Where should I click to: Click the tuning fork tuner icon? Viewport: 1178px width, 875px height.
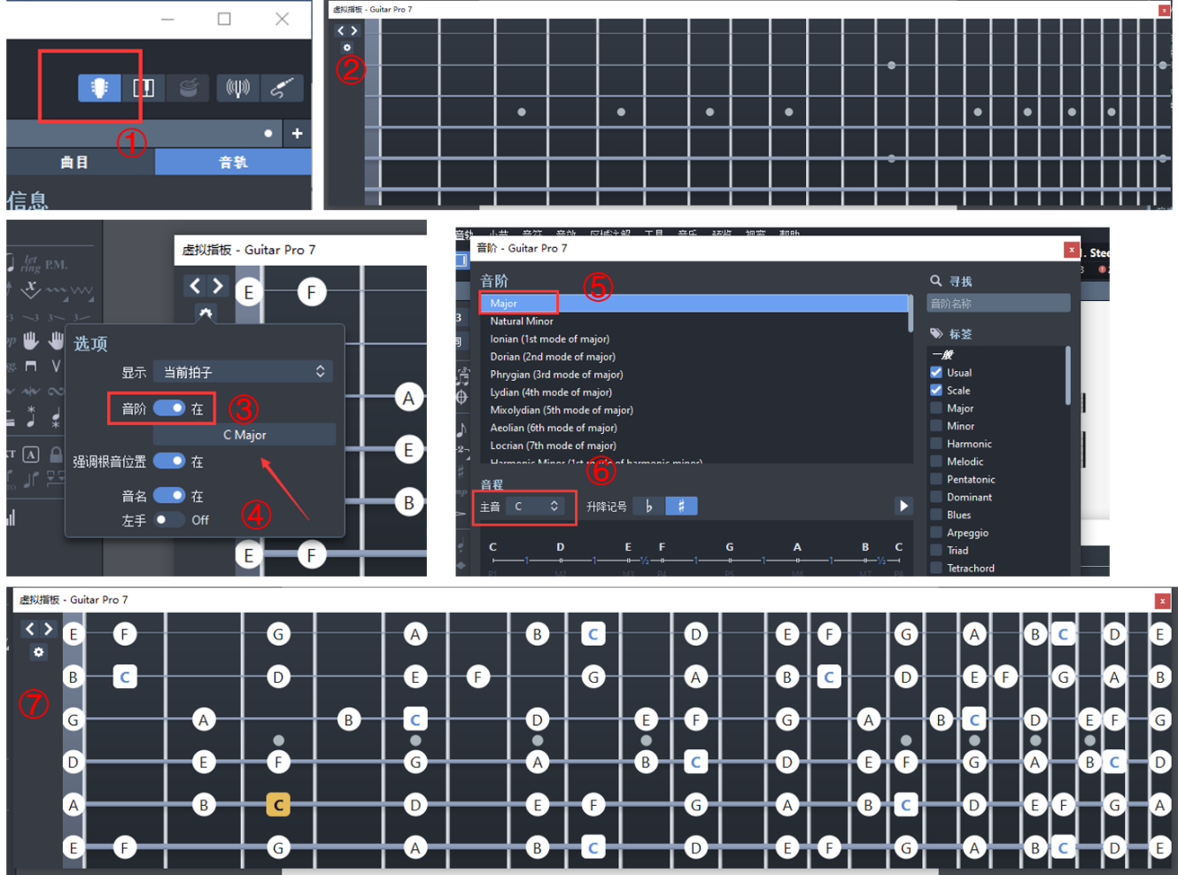237,88
